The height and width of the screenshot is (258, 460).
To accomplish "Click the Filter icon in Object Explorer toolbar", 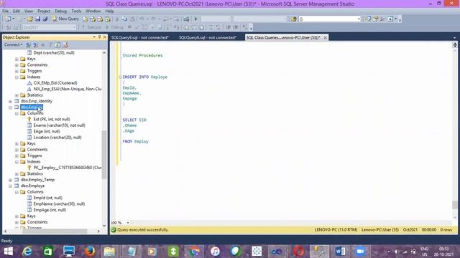I will coord(50,44).
